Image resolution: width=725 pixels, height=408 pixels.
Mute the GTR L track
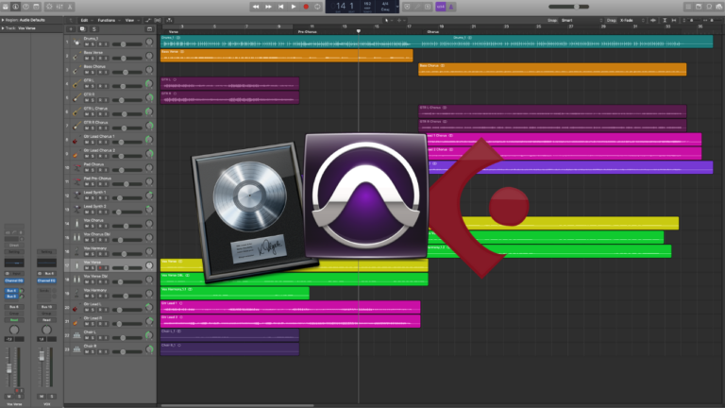[87, 86]
